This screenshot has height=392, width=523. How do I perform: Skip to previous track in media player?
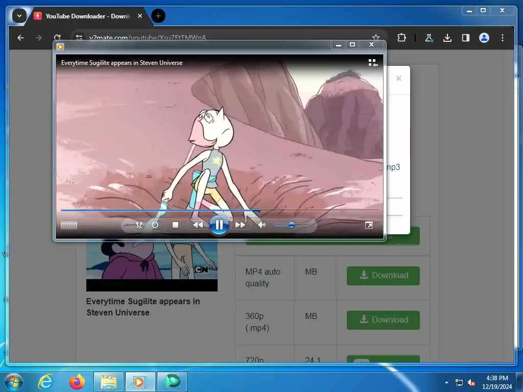198,225
